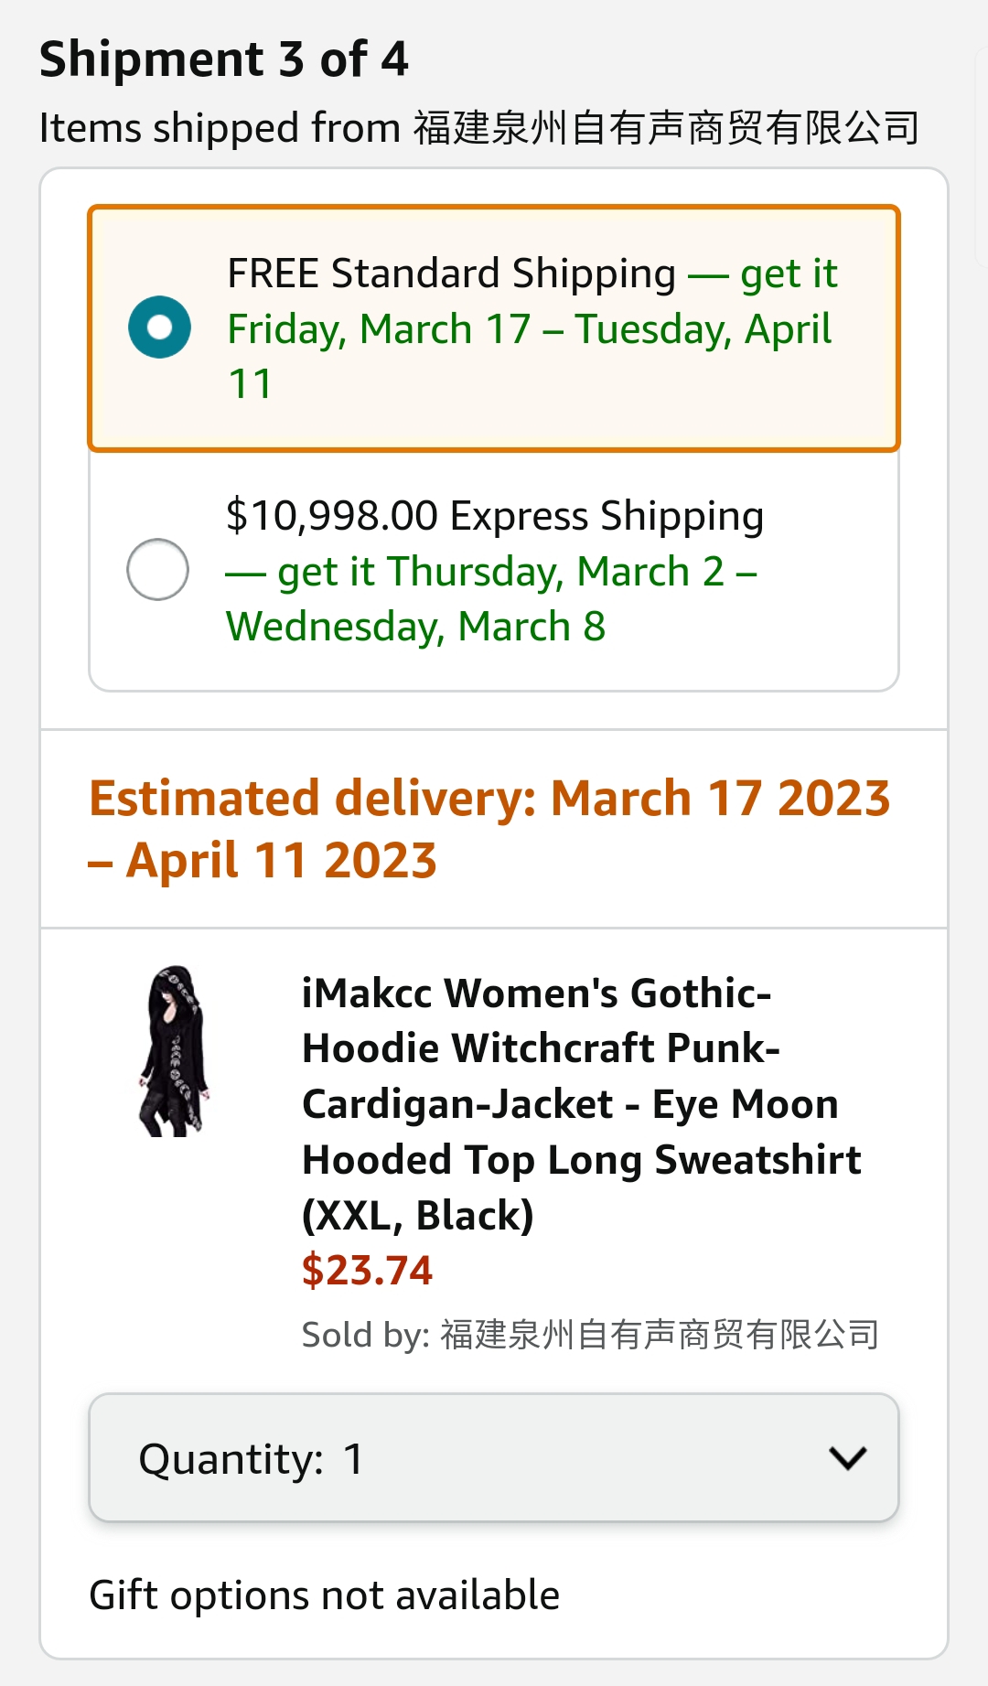Click the Friday, March 17 delivery date text
This screenshot has width=988, height=1686.
point(379,329)
